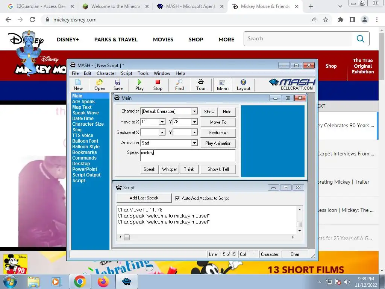The width and height of the screenshot is (385, 289).
Task: Launch Firefox from the taskbar
Action: click(x=103, y=281)
